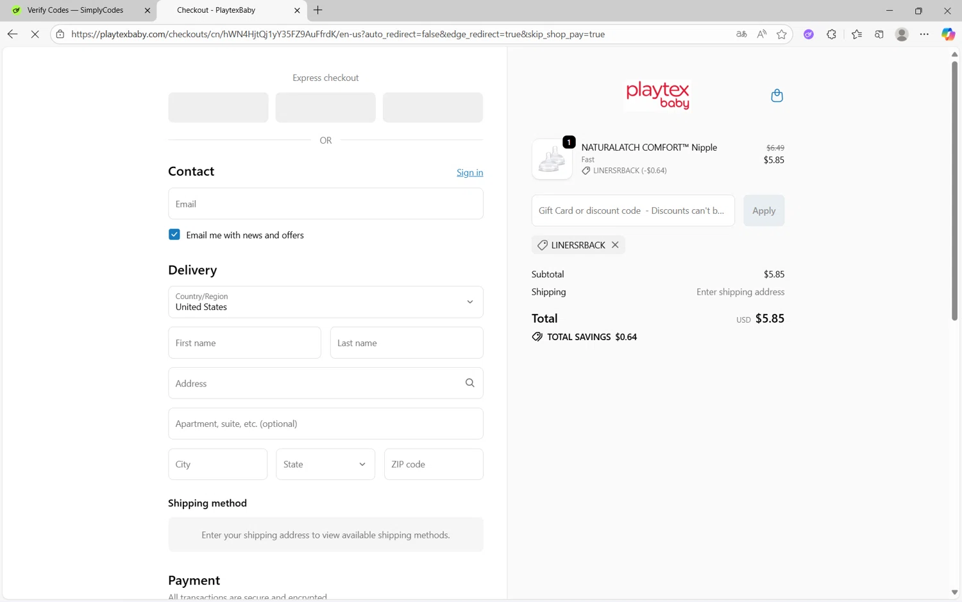Screen dimensions: 962x602
Task: Focus the Address field
Action: pos(326,383)
